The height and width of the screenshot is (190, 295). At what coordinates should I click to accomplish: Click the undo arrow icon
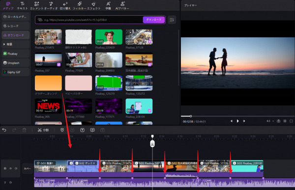(4, 130)
